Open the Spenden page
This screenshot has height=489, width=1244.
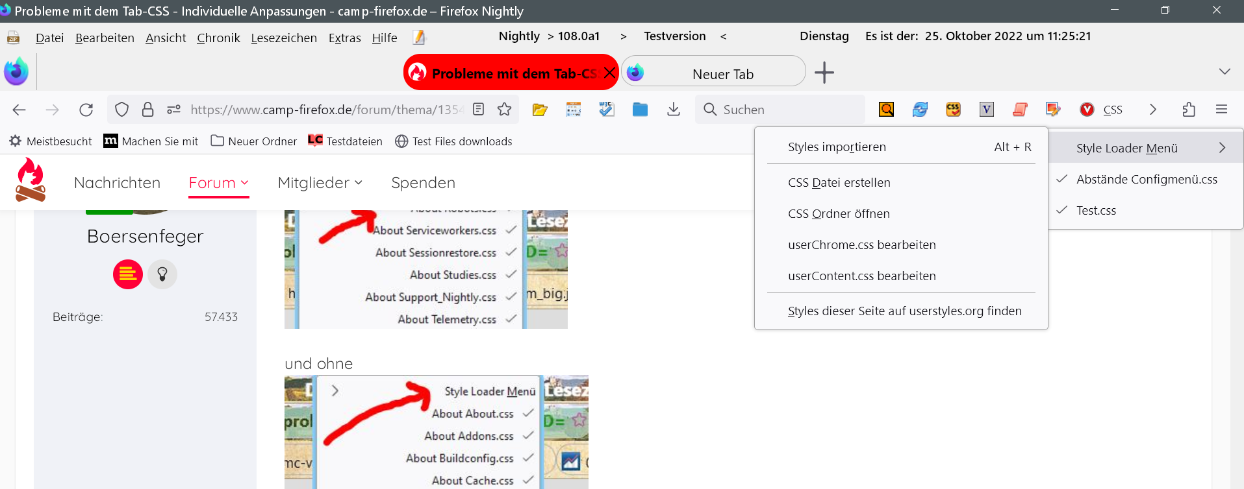point(423,183)
